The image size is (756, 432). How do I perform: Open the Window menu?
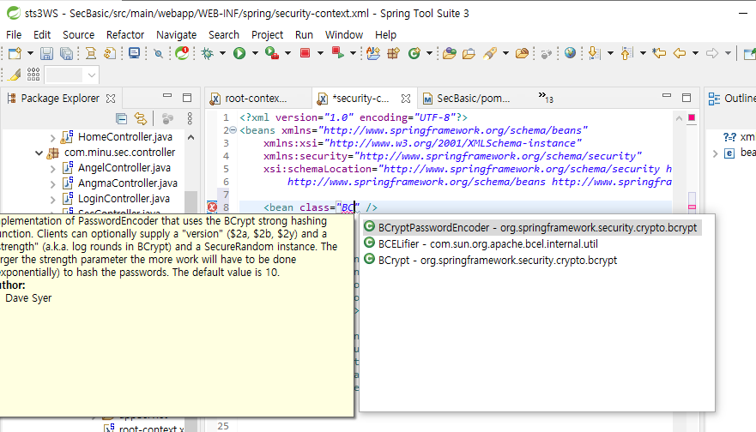(344, 34)
